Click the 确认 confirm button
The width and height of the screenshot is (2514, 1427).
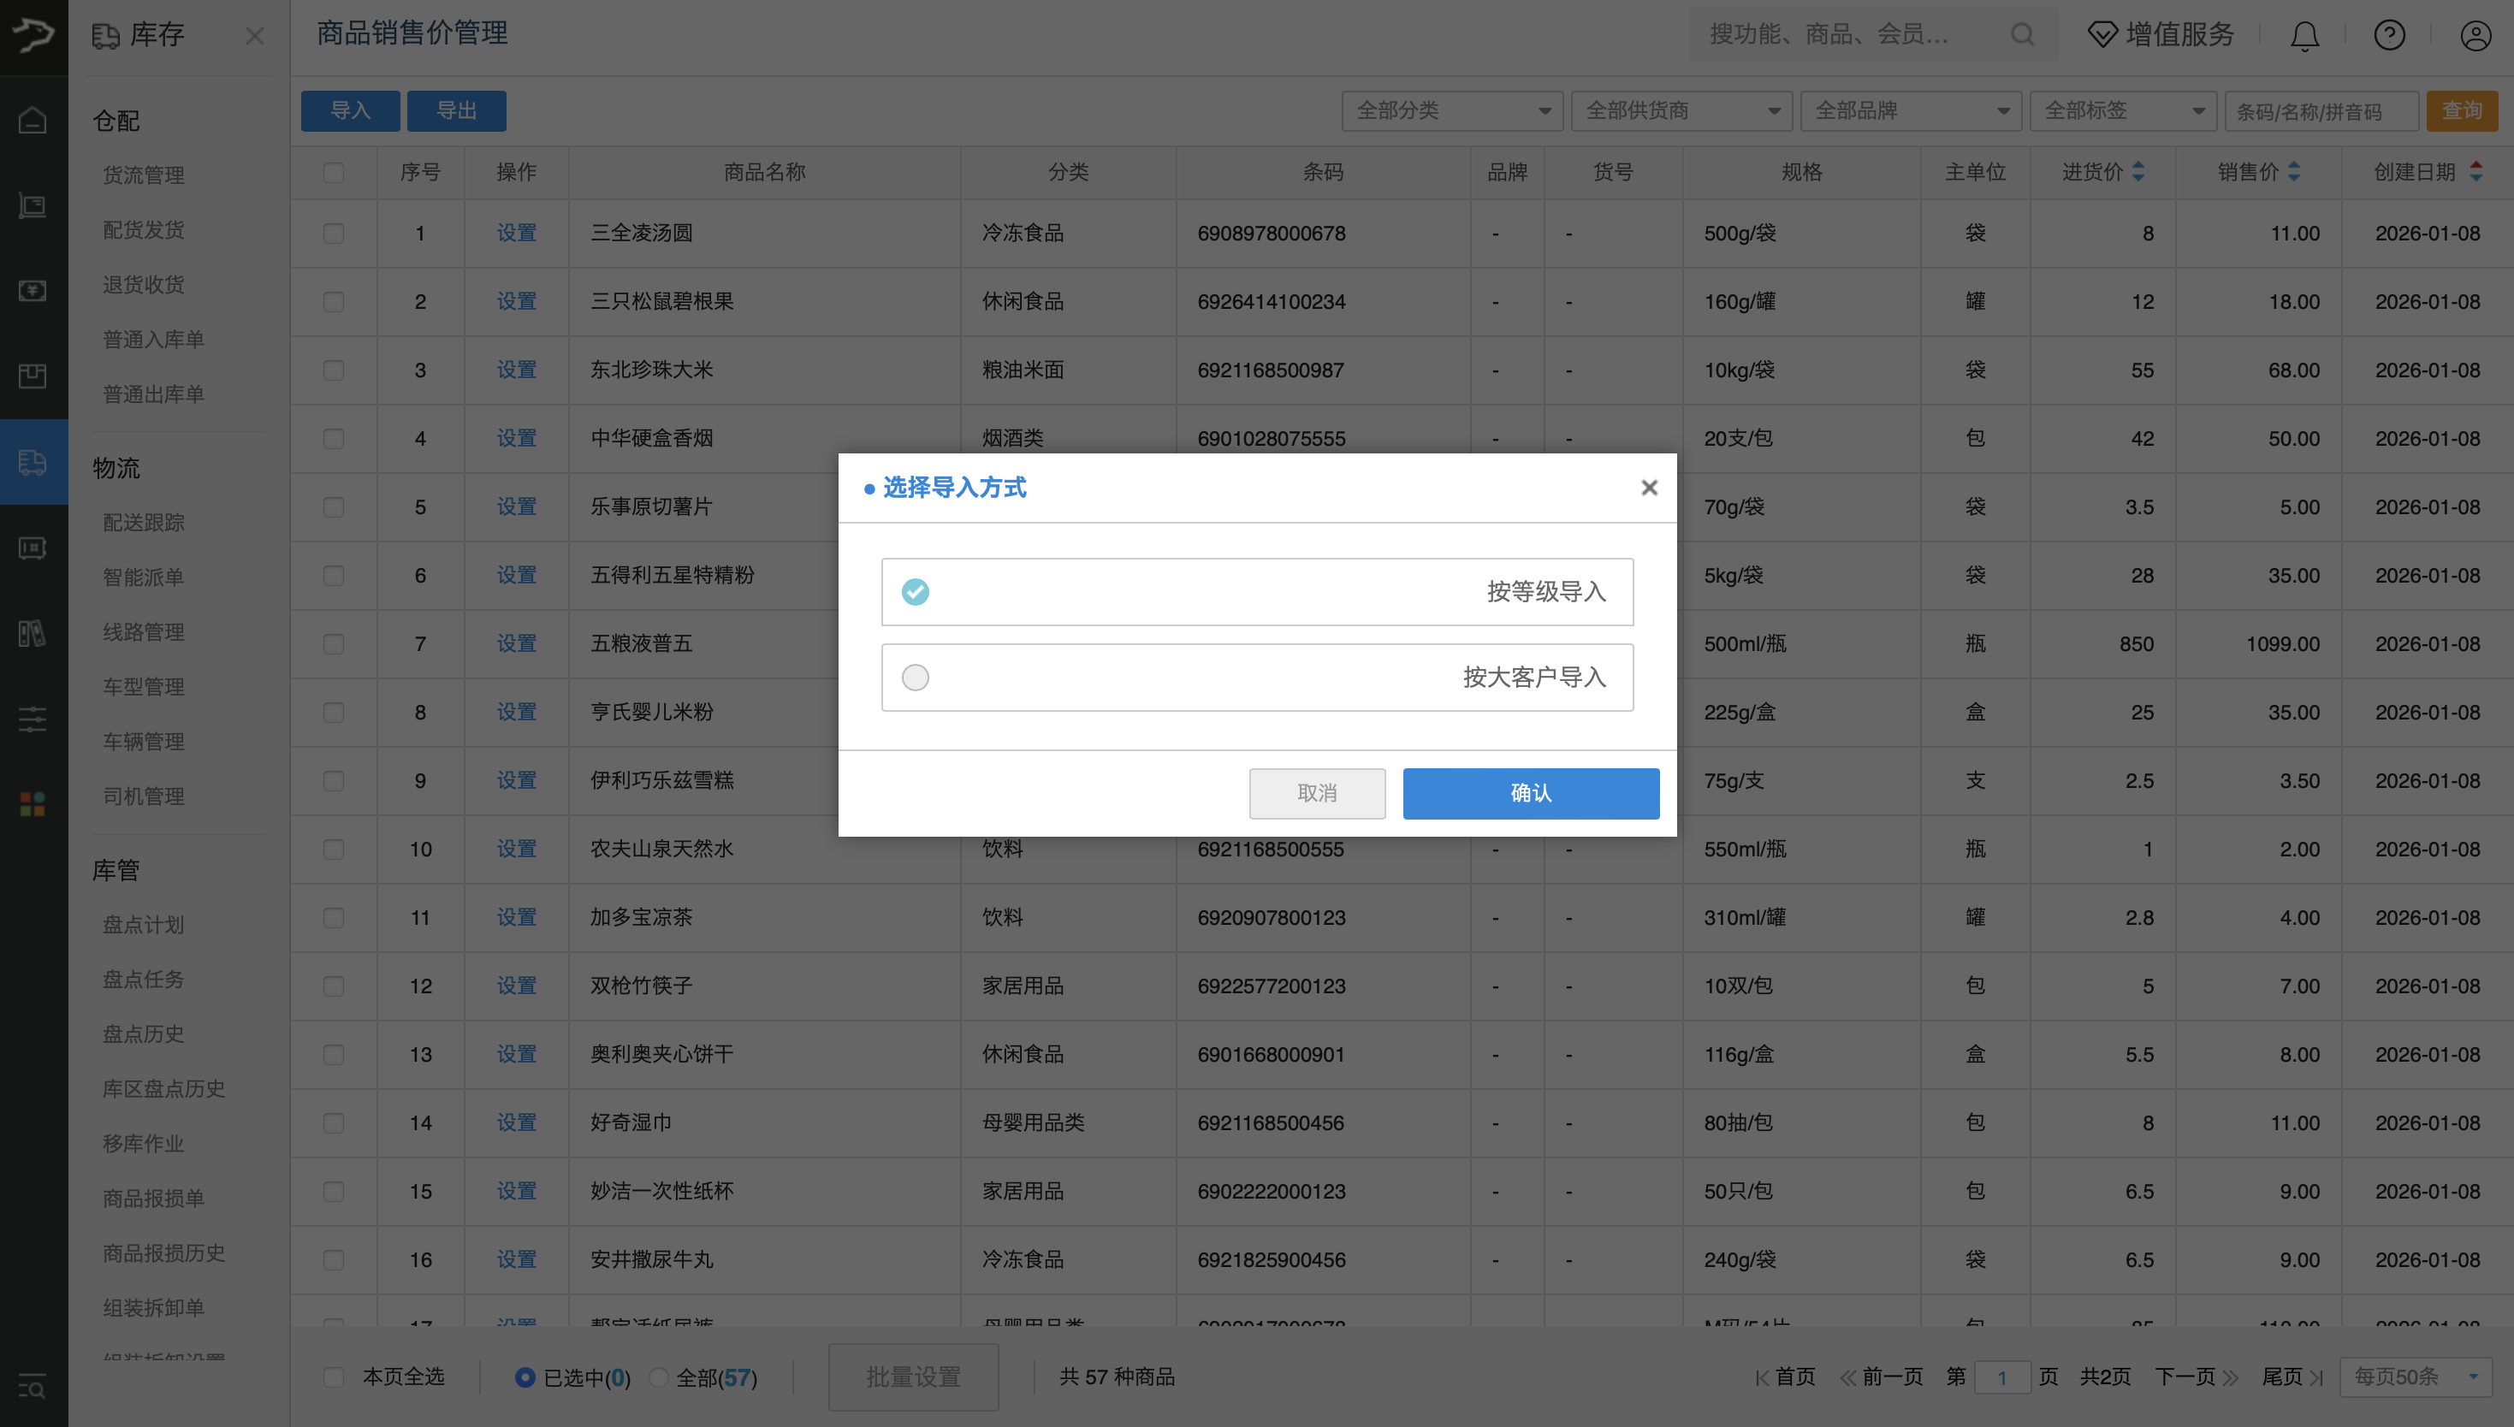[1530, 793]
